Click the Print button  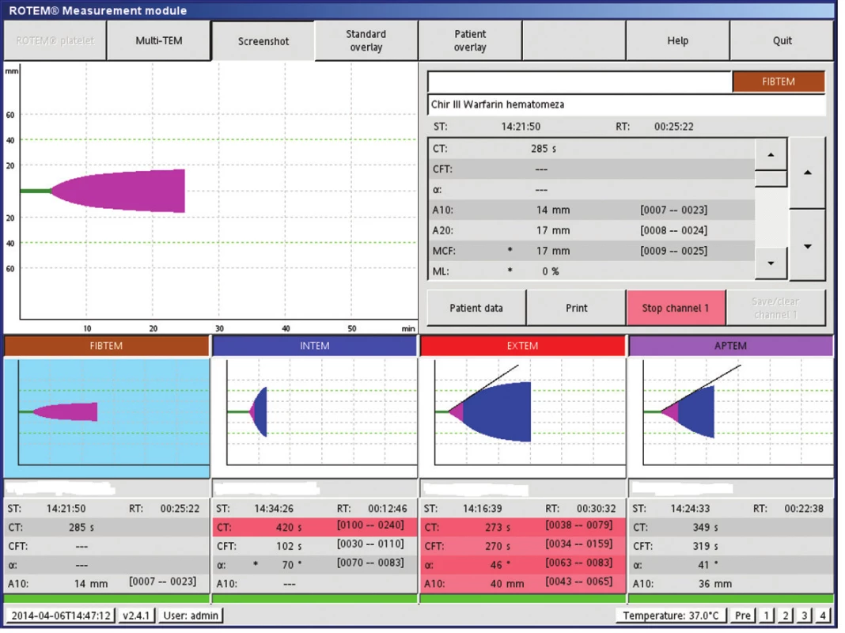tap(576, 308)
